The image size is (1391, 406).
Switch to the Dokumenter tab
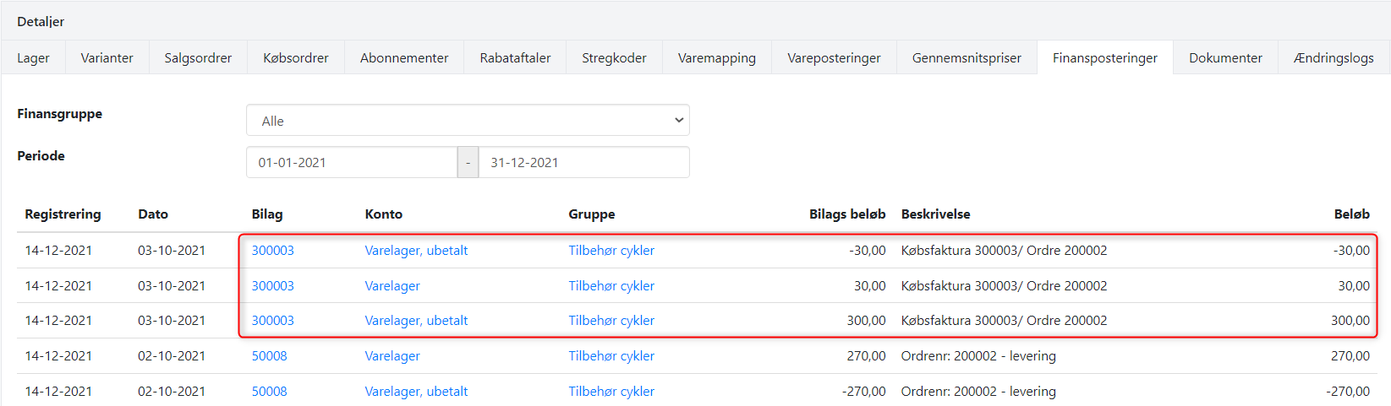coord(1225,58)
